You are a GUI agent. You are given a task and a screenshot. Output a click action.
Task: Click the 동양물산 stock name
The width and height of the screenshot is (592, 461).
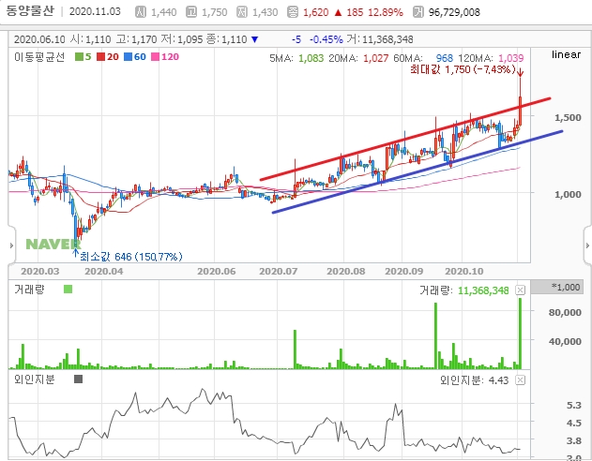[x=30, y=11]
